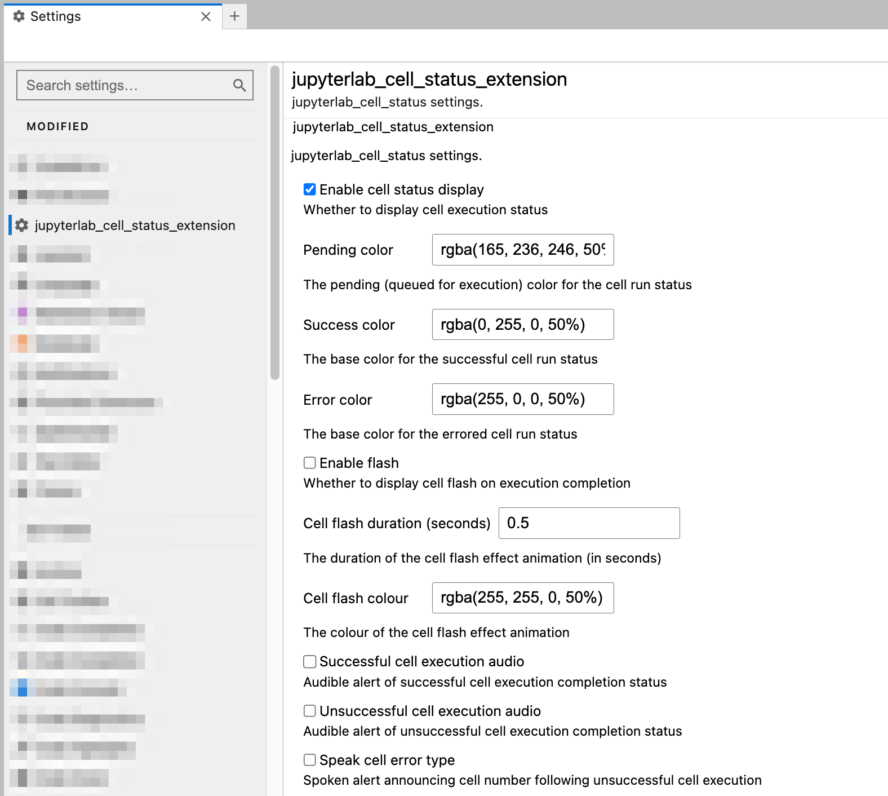Click the 'Cell flash colour' label
Screen dimensions: 888x796
click(356, 598)
